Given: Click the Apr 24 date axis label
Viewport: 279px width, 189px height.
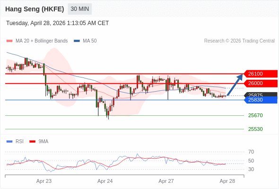Looking at the screenshot, I should pos(105,181).
